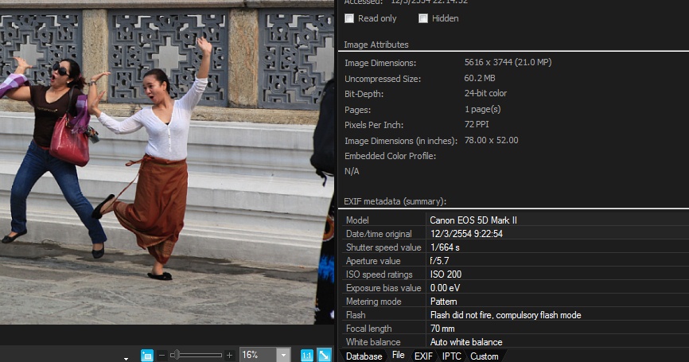Click the '78.00 x 52.00' inches value
This screenshot has height=362, width=689.
click(491, 140)
